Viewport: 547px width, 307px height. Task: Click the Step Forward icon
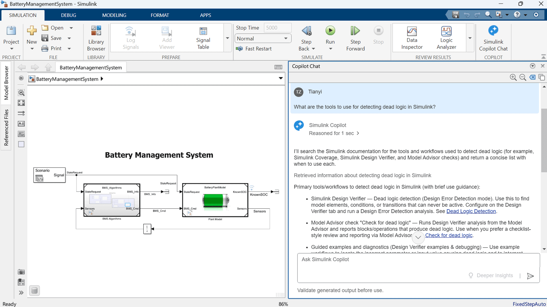coord(355,31)
